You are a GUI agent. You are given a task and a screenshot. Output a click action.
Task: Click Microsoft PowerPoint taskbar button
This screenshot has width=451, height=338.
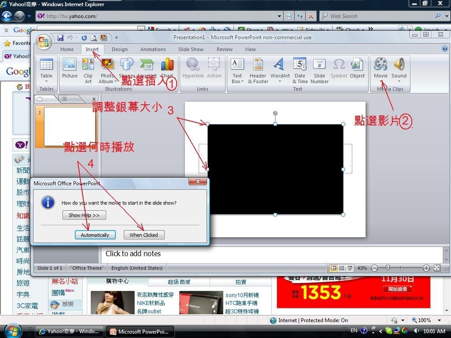click(x=139, y=331)
